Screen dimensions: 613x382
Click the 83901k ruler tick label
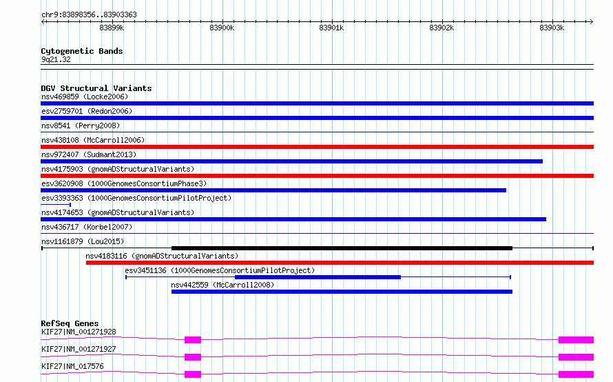[331, 28]
